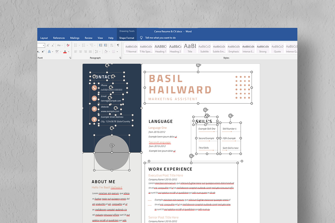The width and height of the screenshot is (335, 223).
Task: Choose the Strong style
Action: (x=263, y=48)
